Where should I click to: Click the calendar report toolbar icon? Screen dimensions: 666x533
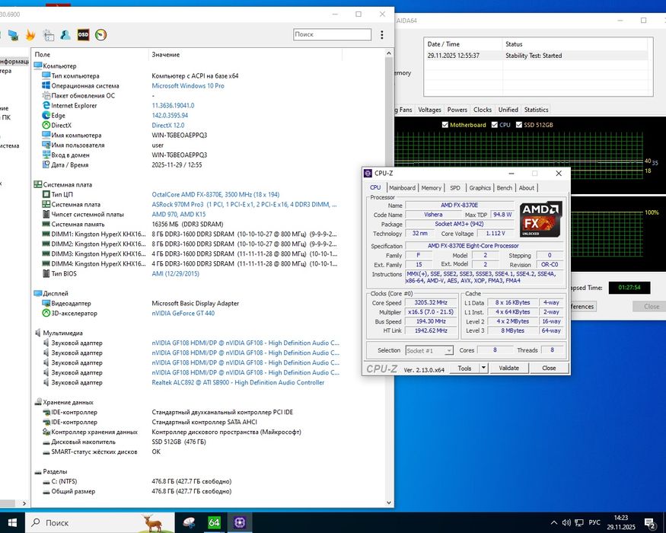pos(49,35)
